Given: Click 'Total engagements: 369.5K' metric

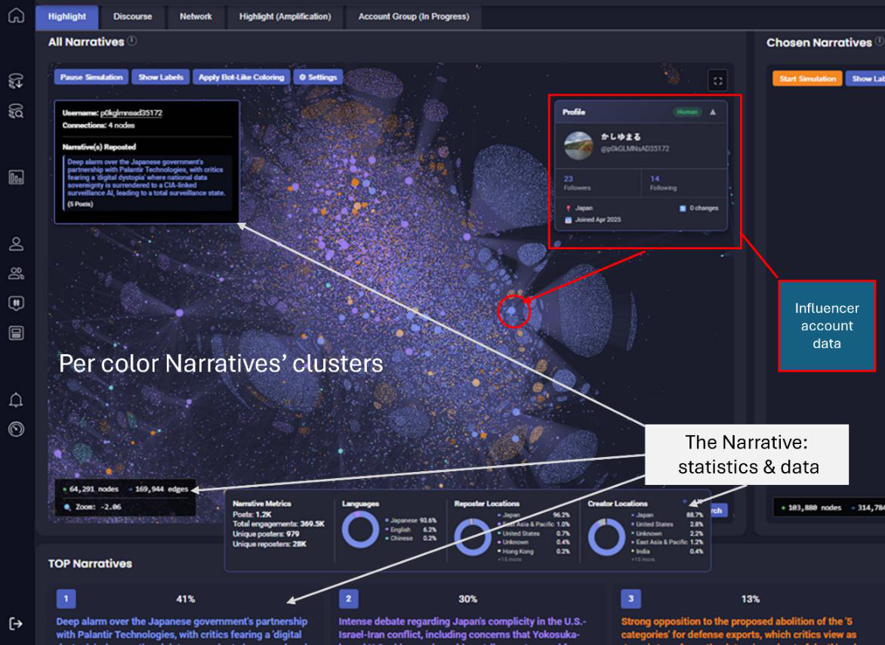Looking at the screenshot, I should click(279, 524).
